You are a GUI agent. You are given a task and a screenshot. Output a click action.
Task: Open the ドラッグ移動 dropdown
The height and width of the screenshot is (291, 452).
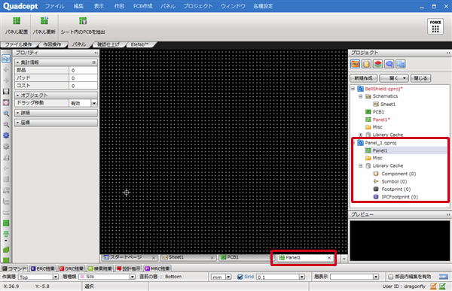point(94,103)
